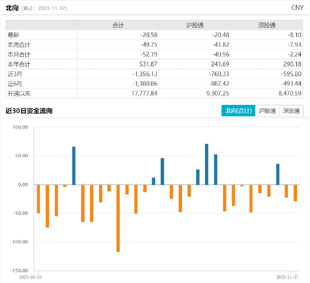This screenshot has width=310, height=283.
Task: Click the -1,356.13 cell value
Action: point(145,74)
